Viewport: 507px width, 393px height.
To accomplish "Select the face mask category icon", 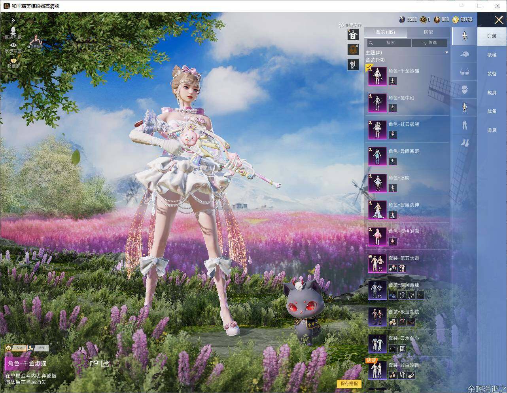I will coord(465,90).
